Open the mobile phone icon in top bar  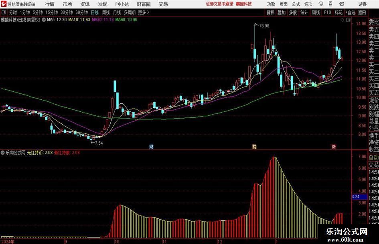click(x=330, y=4)
